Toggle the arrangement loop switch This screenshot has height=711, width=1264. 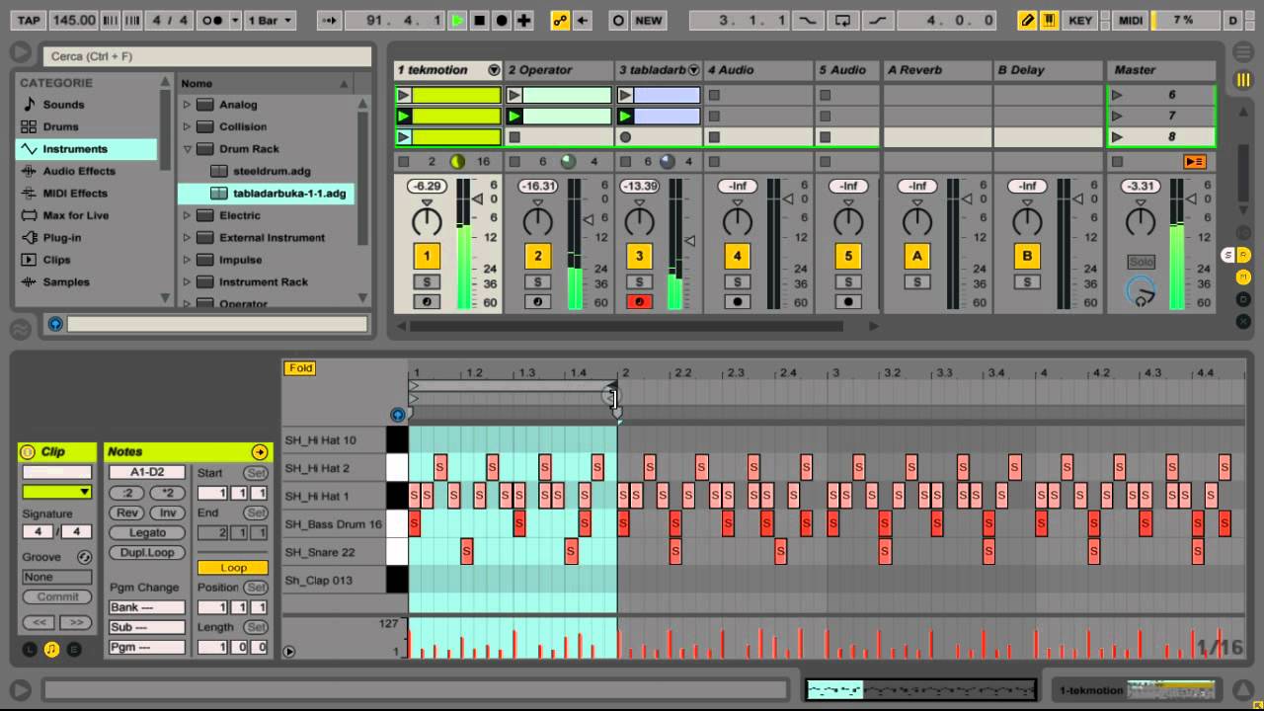pyautogui.click(x=842, y=20)
